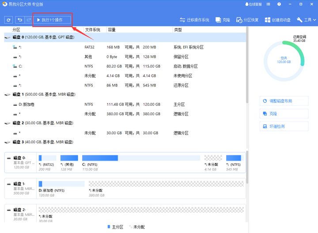Select the C: NTFS partition row
This screenshot has width=318, height=233.
coord(88,66)
